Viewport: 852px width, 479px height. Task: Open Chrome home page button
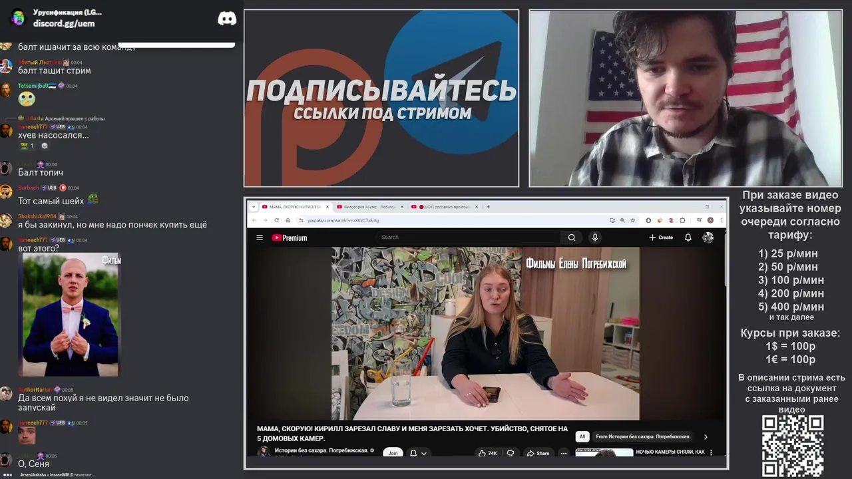tap(288, 220)
